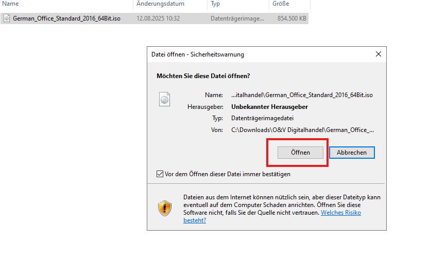Click the Abbrechen button
446x263 pixels.
point(352,153)
